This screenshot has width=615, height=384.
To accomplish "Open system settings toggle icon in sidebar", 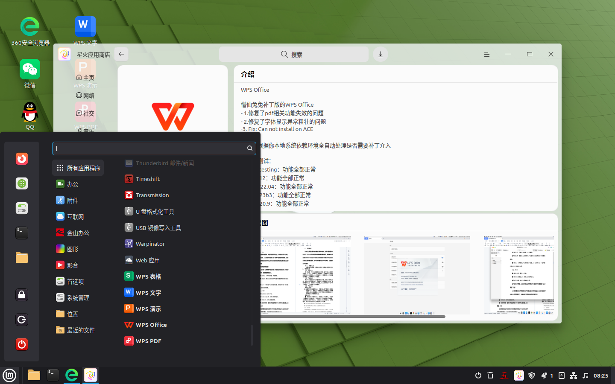I will click(x=22, y=208).
